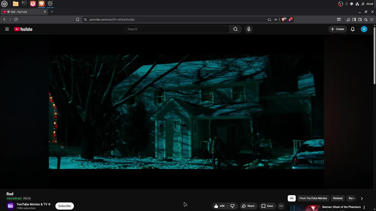Click the install/cast icon in address bar
This screenshot has width=376, height=211.
point(269,20)
